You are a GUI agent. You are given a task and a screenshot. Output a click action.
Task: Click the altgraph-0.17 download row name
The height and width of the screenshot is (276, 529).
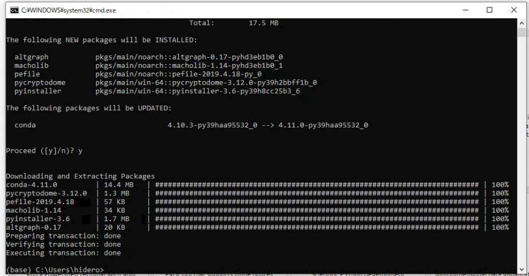tap(33, 227)
